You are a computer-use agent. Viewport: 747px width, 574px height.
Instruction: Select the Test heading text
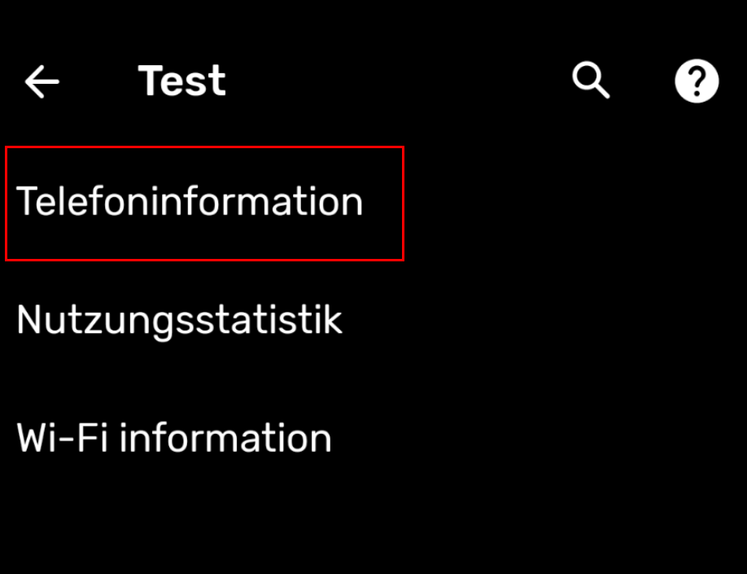pyautogui.click(x=182, y=81)
